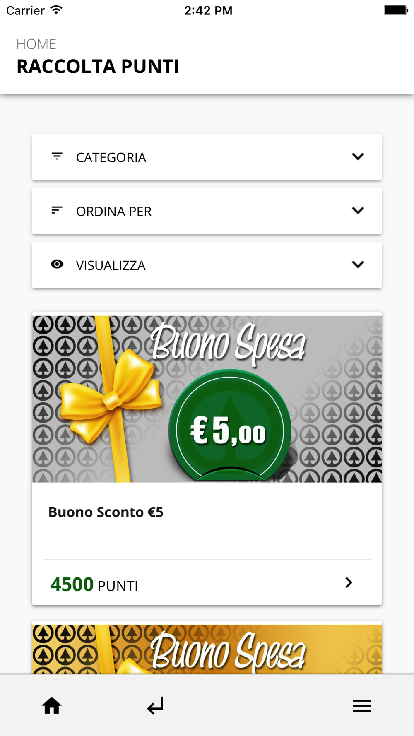This screenshot has width=414, height=736.
Task: Tap the RACCOLTA PUNTI page heading
Action: click(98, 66)
